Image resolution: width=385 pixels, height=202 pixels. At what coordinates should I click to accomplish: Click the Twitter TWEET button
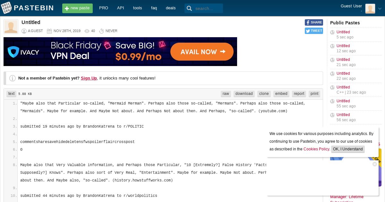[x=314, y=31]
